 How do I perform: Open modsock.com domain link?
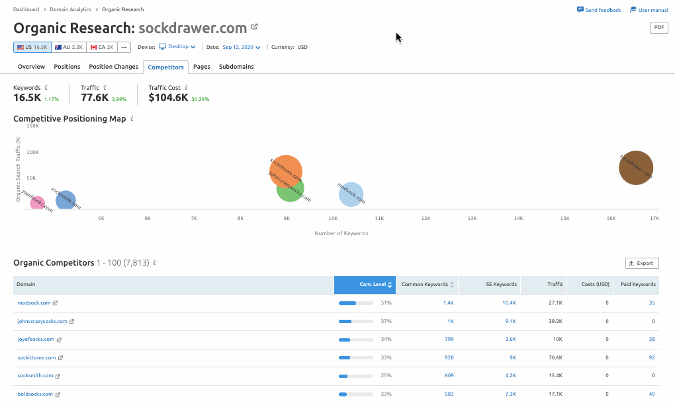34,303
